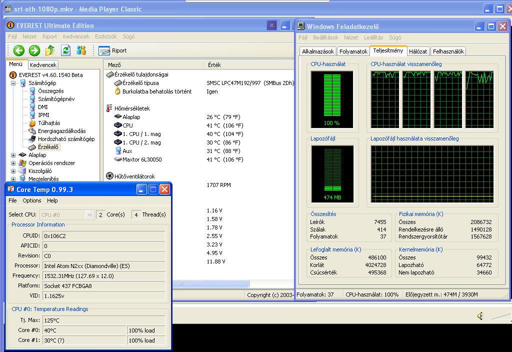Open the Riport menu in EVEREST menu bar

[x=49, y=36]
